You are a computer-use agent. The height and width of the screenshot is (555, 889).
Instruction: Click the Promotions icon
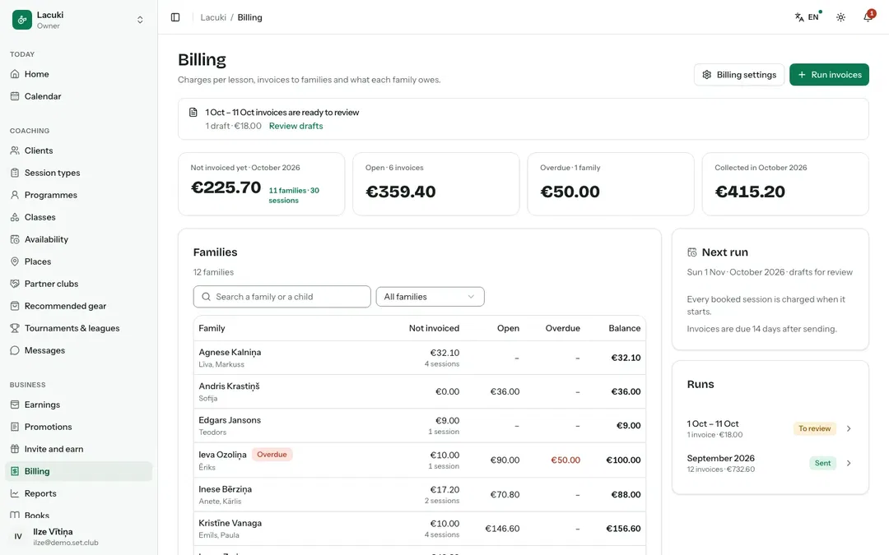coord(15,427)
